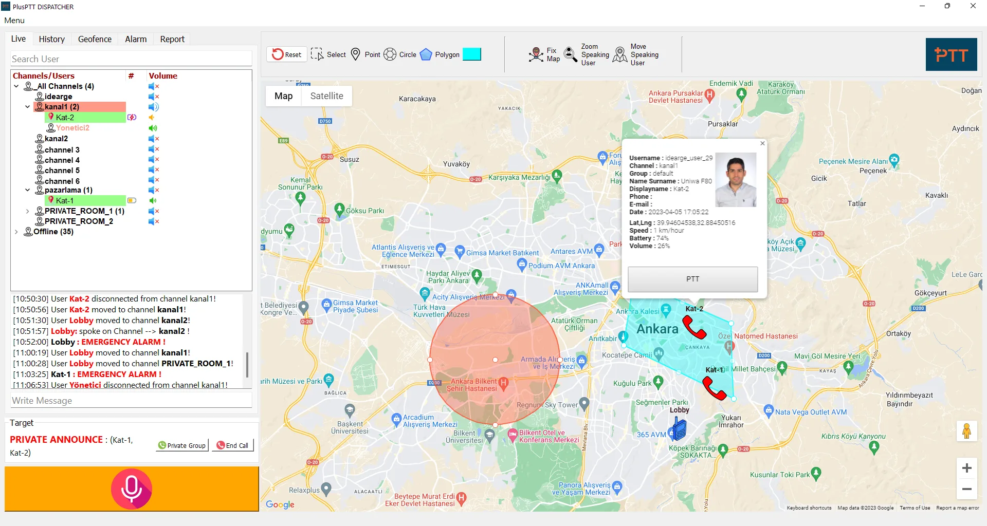Unmute All Channels volume
The image size is (987, 526).
(154, 86)
